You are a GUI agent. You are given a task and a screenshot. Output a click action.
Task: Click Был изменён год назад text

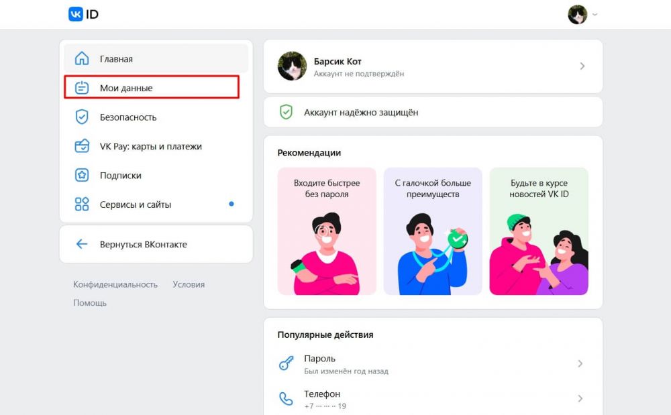[346, 371]
